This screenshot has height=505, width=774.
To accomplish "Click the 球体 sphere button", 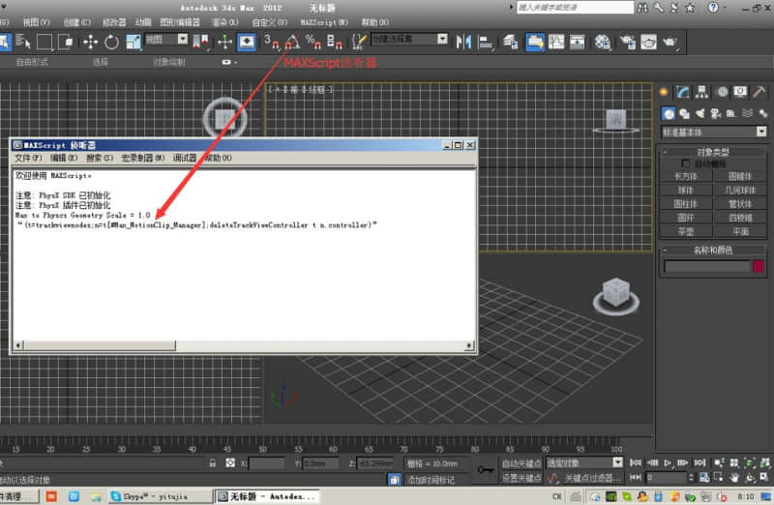I will click(686, 190).
